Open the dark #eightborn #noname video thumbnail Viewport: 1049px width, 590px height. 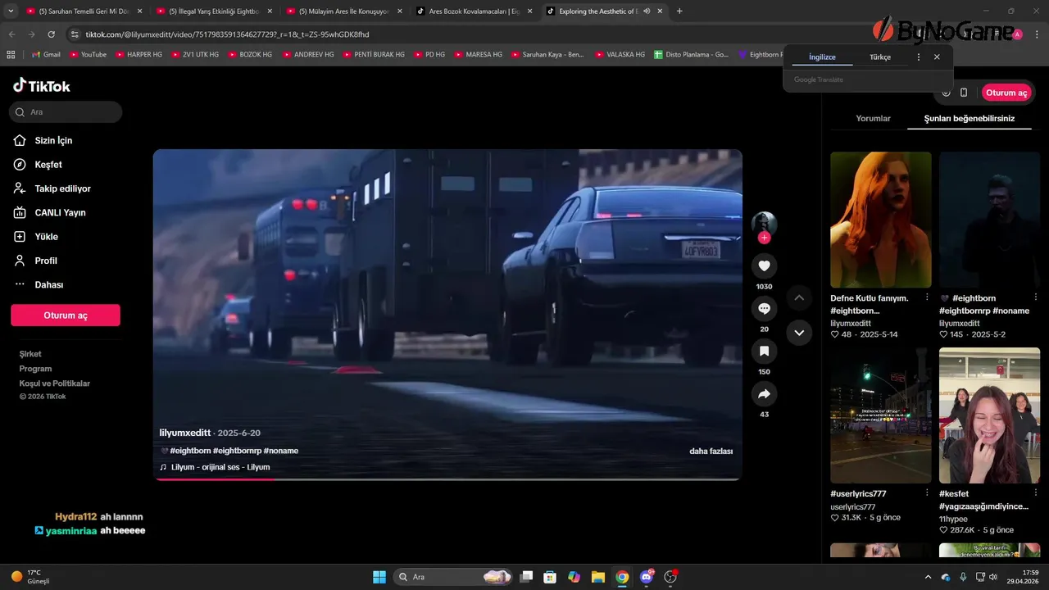[x=989, y=219]
